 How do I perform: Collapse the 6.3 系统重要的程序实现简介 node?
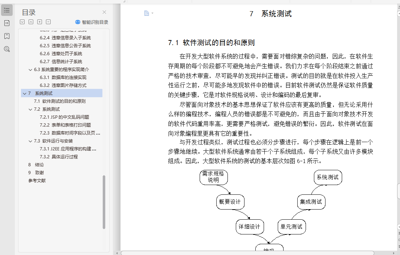(x=30, y=70)
